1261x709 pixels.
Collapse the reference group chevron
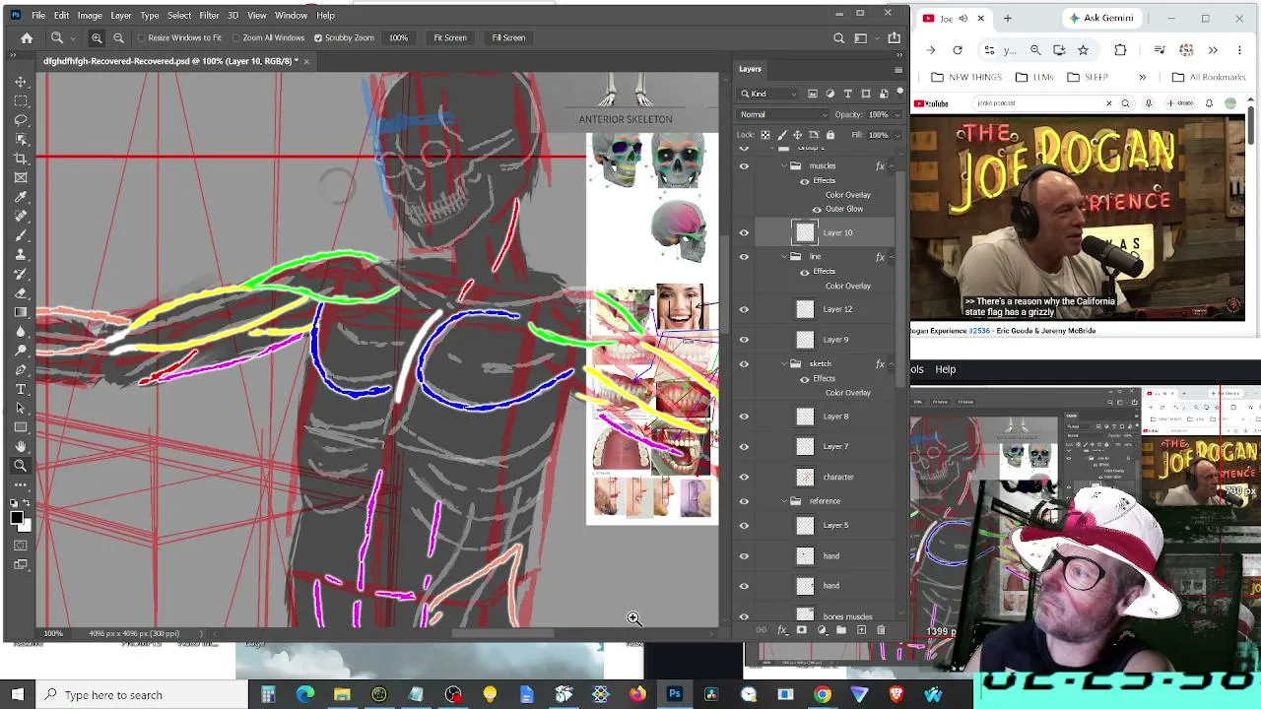(x=784, y=500)
